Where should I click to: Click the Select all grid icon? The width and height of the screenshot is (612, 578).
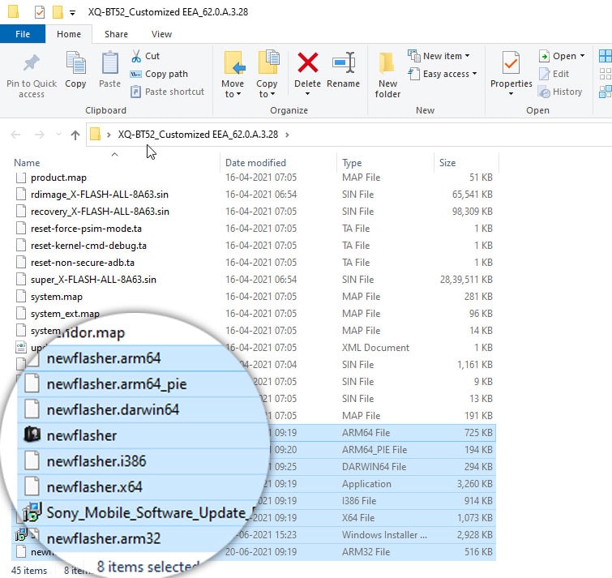tap(606, 56)
